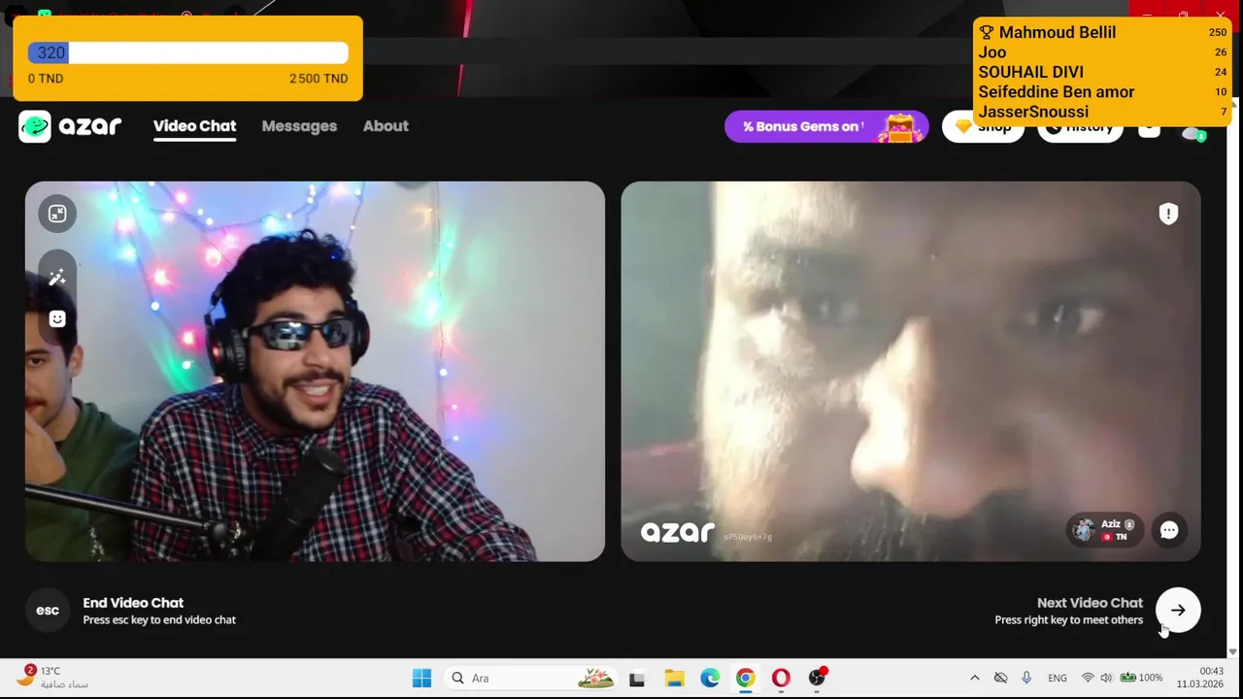Screen dimensions: 1243x699
Task: Open OBS Studio from the taskbar
Action: pos(817,678)
